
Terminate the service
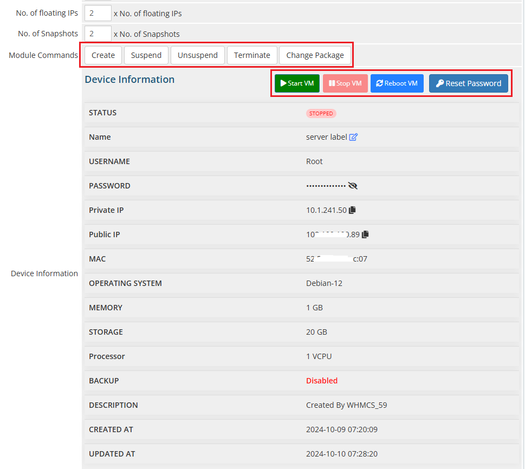pos(252,55)
